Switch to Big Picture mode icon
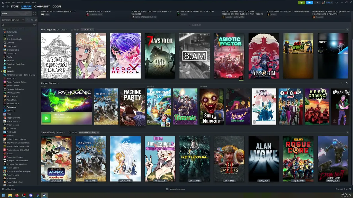This screenshot has width=353, height=198. [337, 2]
